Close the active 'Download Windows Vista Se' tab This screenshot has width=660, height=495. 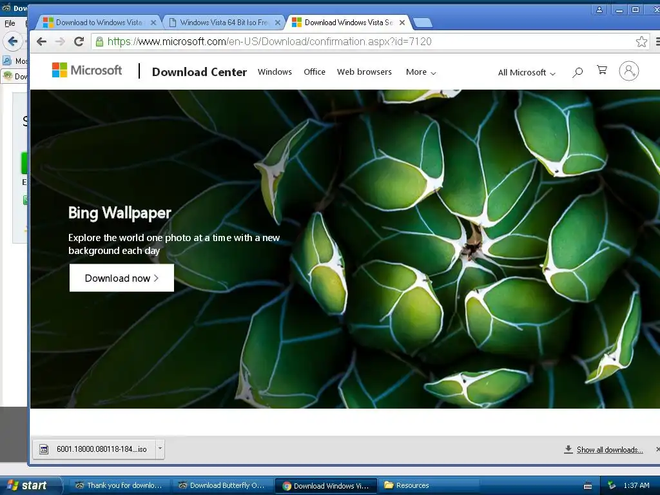(x=402, y=23)
